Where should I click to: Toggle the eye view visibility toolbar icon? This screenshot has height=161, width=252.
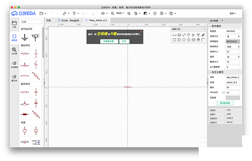pyautogui.click(x=103, y=13)
